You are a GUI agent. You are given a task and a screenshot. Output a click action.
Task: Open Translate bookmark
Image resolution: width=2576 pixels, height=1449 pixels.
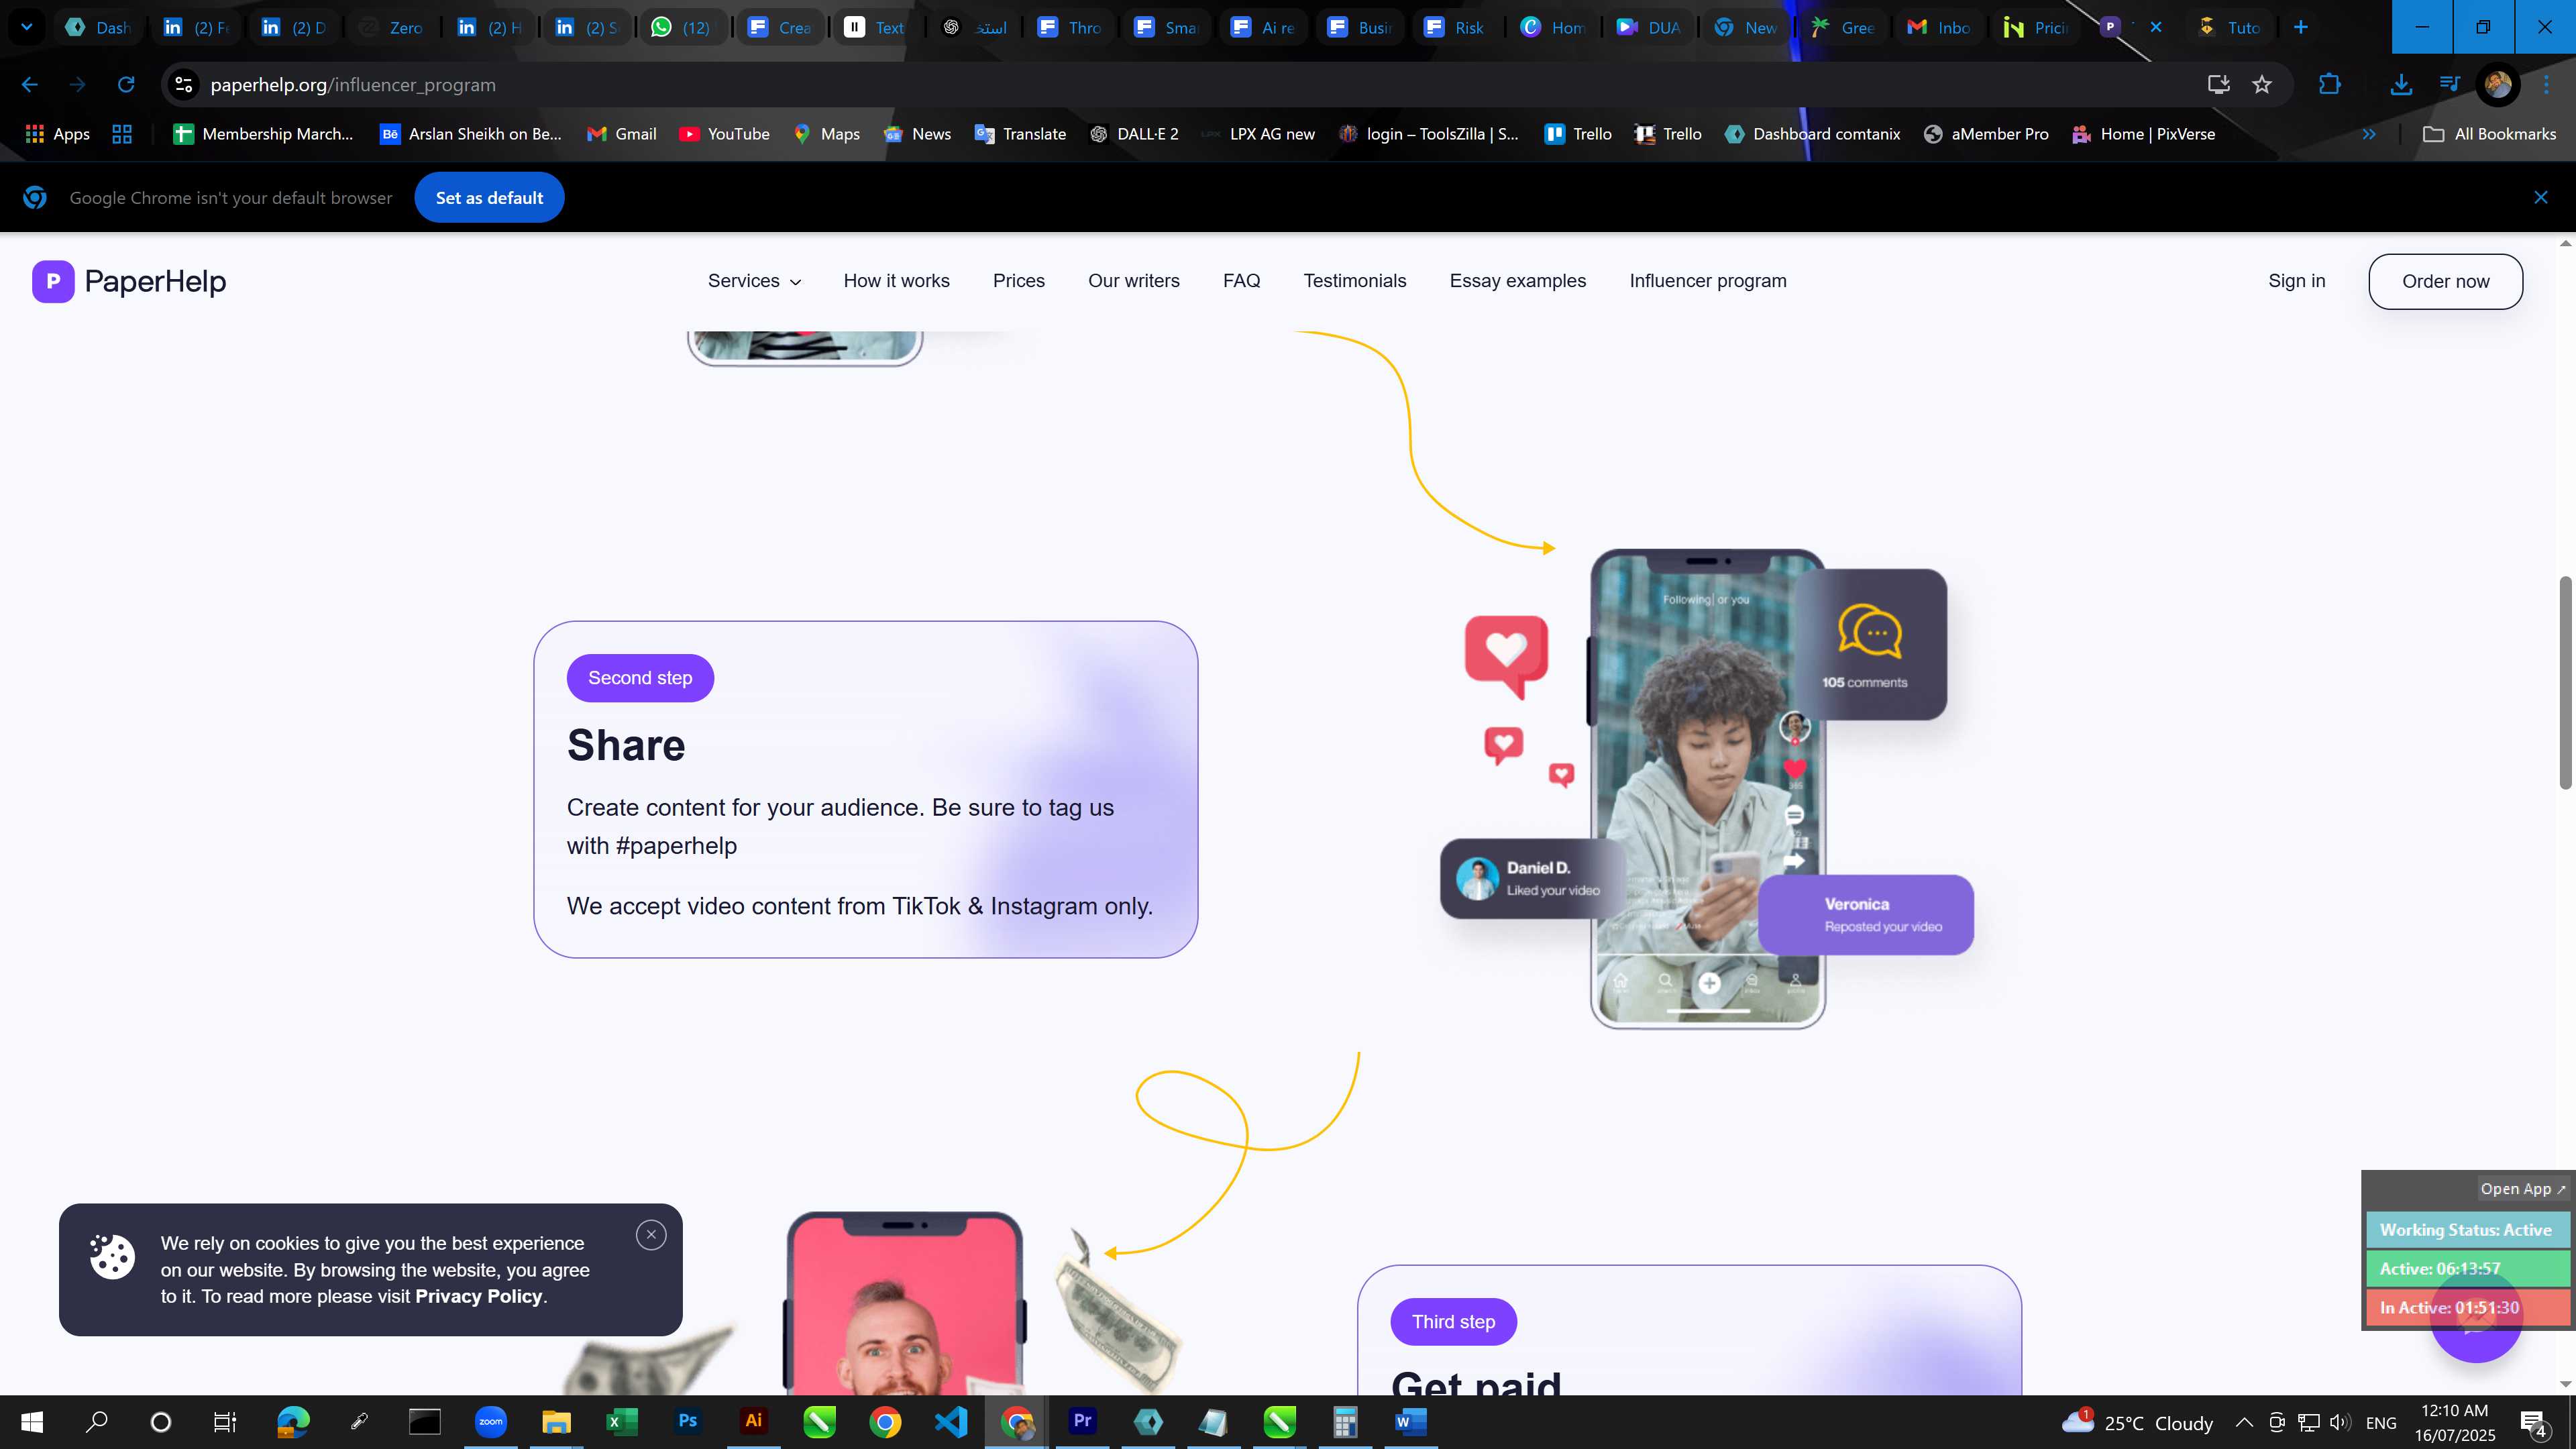pyautogui.click(x=1020, y=134)
